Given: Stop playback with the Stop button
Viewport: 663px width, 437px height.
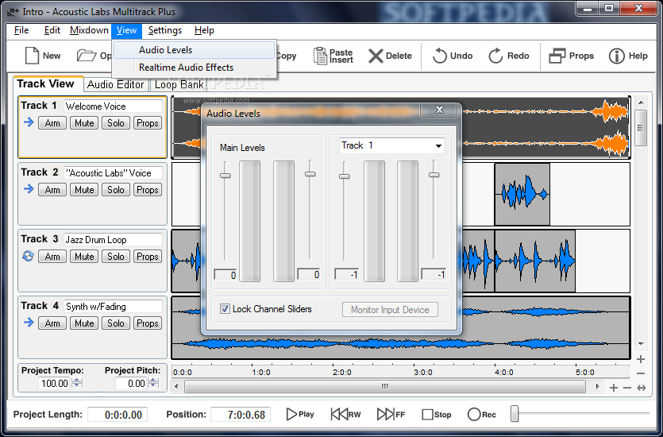Looking at the screenshot, I should click(x=437, y=415).
